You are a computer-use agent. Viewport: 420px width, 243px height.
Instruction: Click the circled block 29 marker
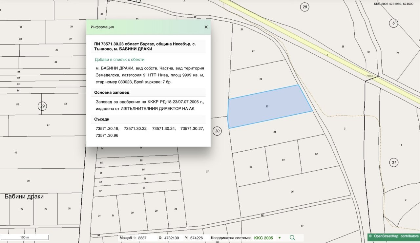[42, 106]
